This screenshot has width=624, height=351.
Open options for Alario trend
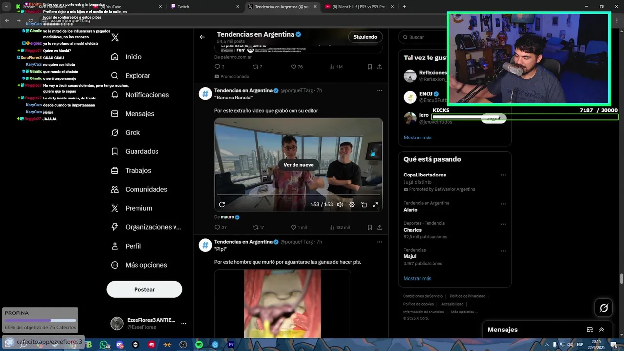pos(503,204)
